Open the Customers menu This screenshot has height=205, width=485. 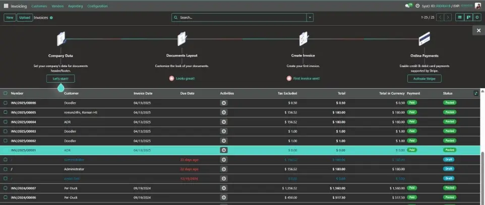[x=39, y=6]
